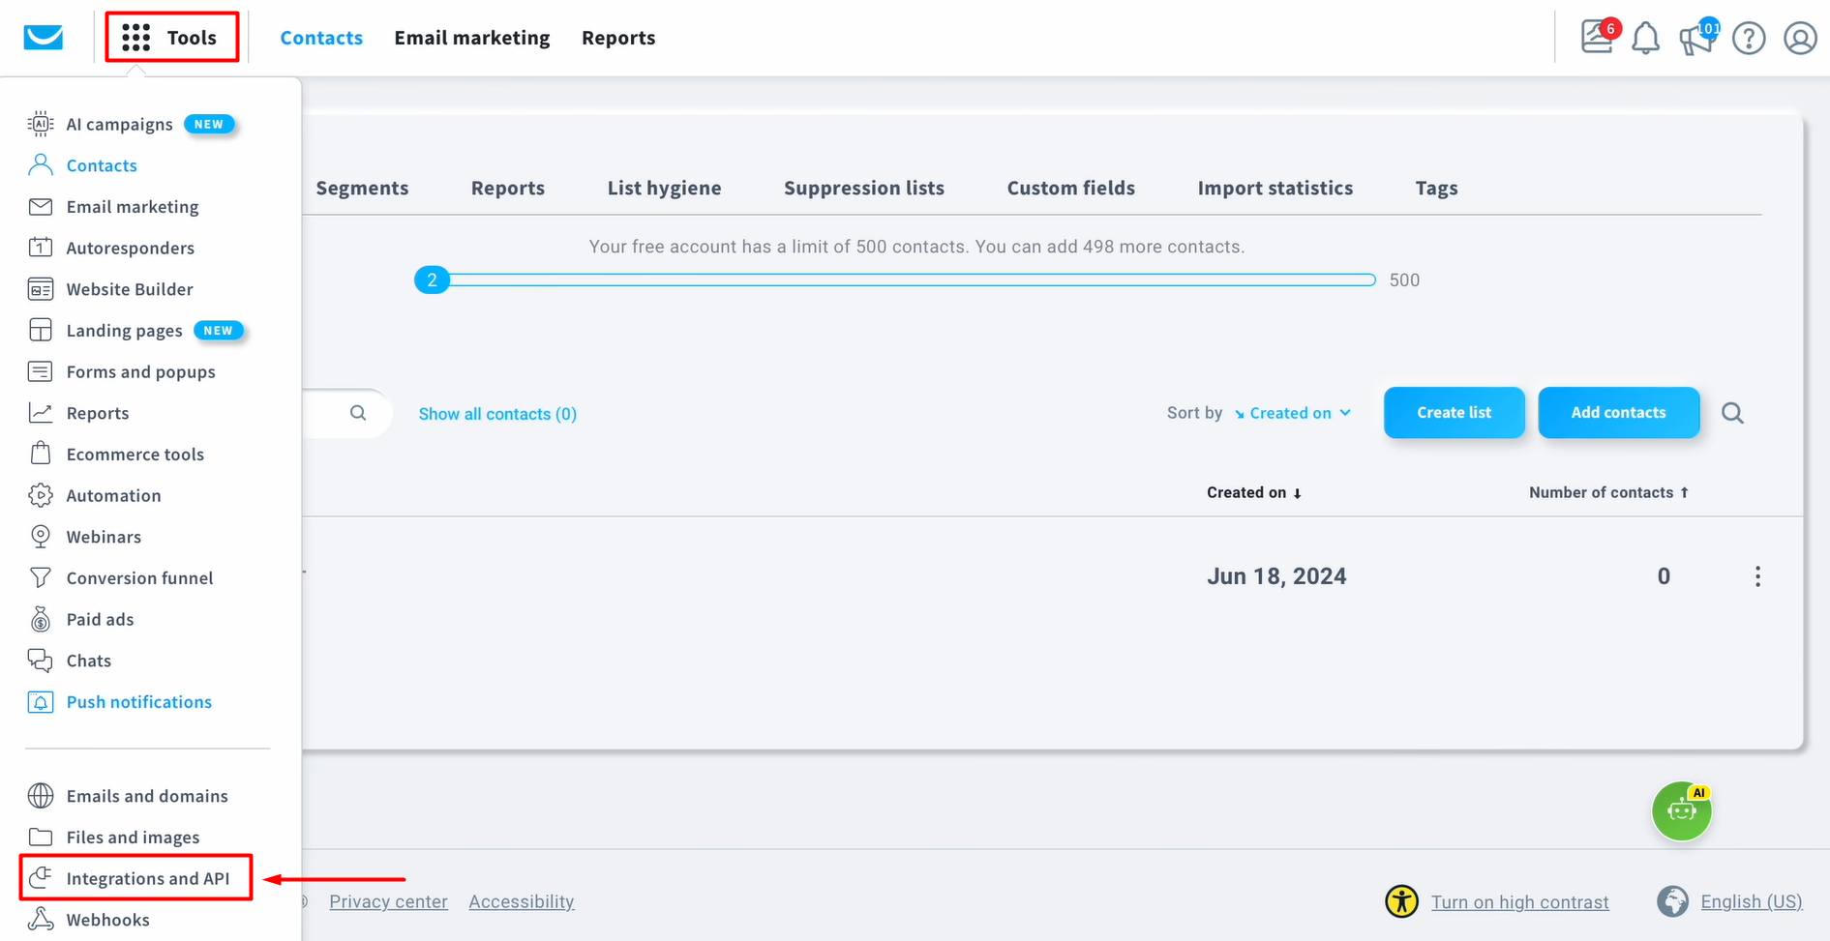
Task: Toggle ascending sort on Number of contacts
Action: [1608, 491]
